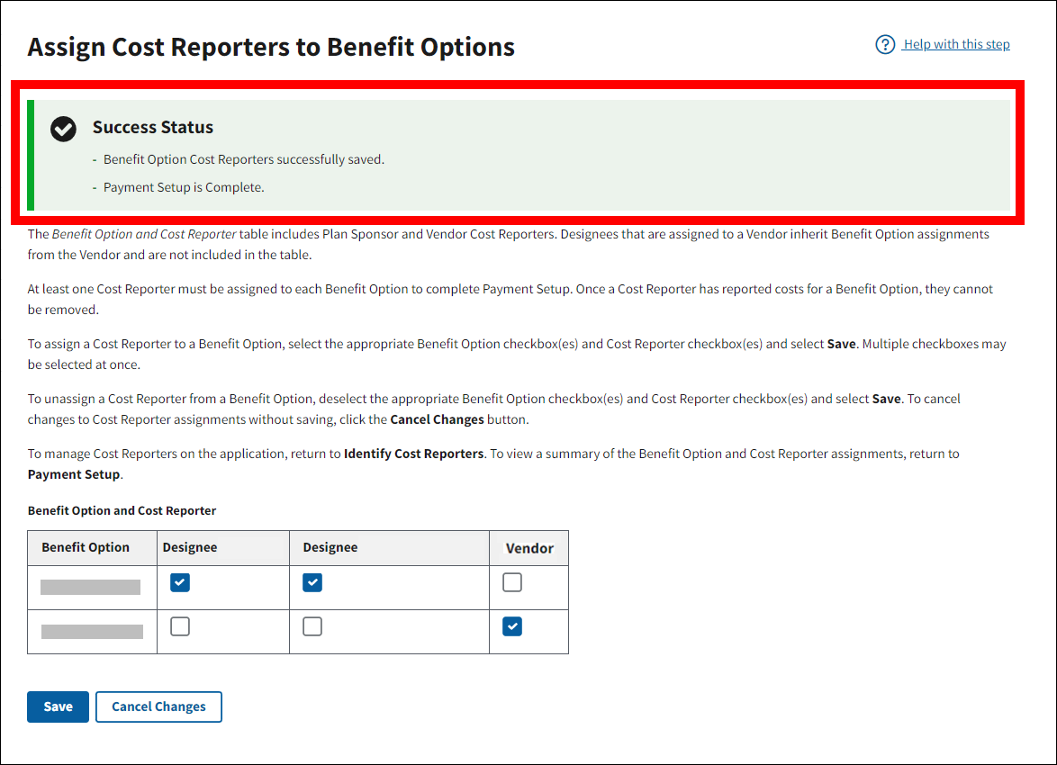Uncheck second Designee checkbox in first row
Viewport: 1057px width, 765px height.
pyautogui.click(x=312, y=583)
